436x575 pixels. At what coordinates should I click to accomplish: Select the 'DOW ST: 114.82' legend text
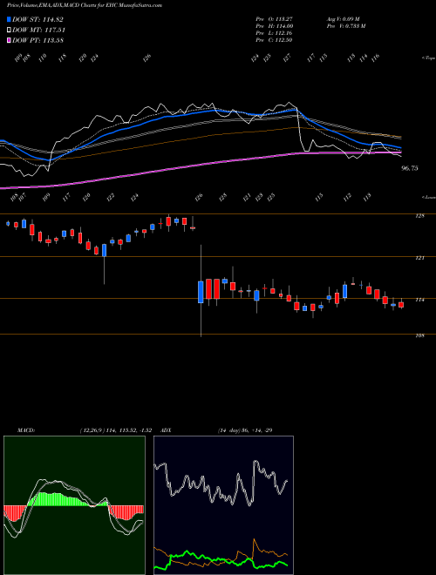[38, 19]
